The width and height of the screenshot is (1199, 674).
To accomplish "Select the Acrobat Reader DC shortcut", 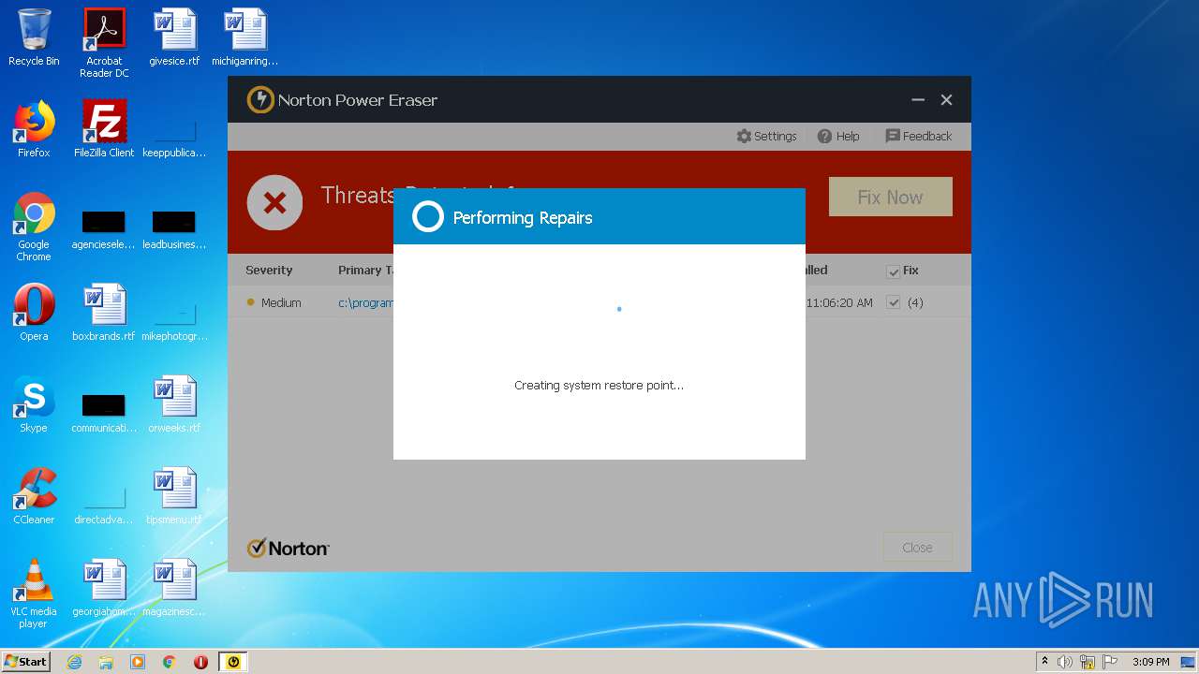I will coord(104,43).
